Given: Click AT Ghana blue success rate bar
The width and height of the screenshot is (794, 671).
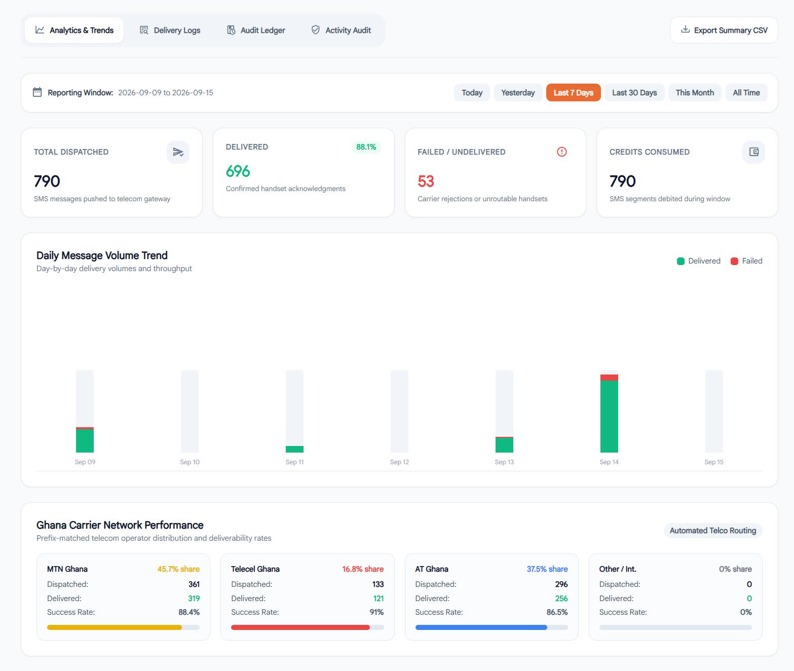Looking at the screenshot, I should click(491, 627).
